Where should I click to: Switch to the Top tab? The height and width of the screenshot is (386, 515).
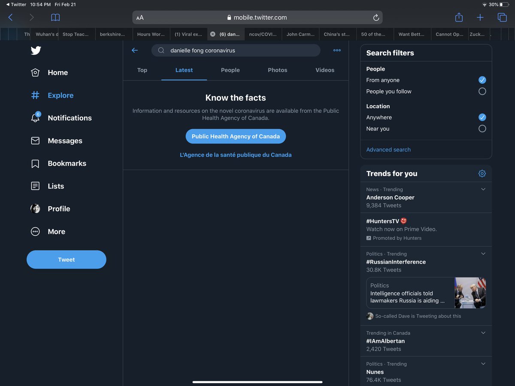coord(142,70)
